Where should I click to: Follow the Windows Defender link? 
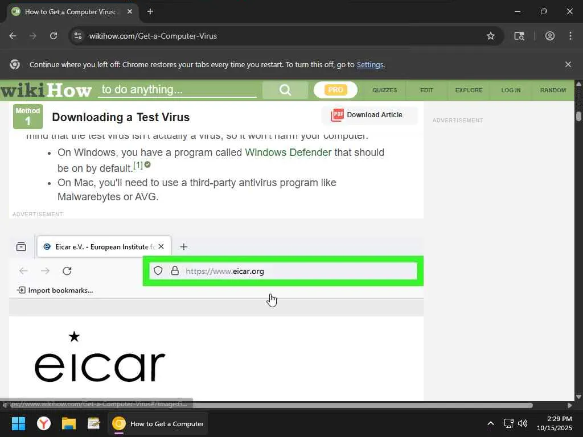(288, 152)
